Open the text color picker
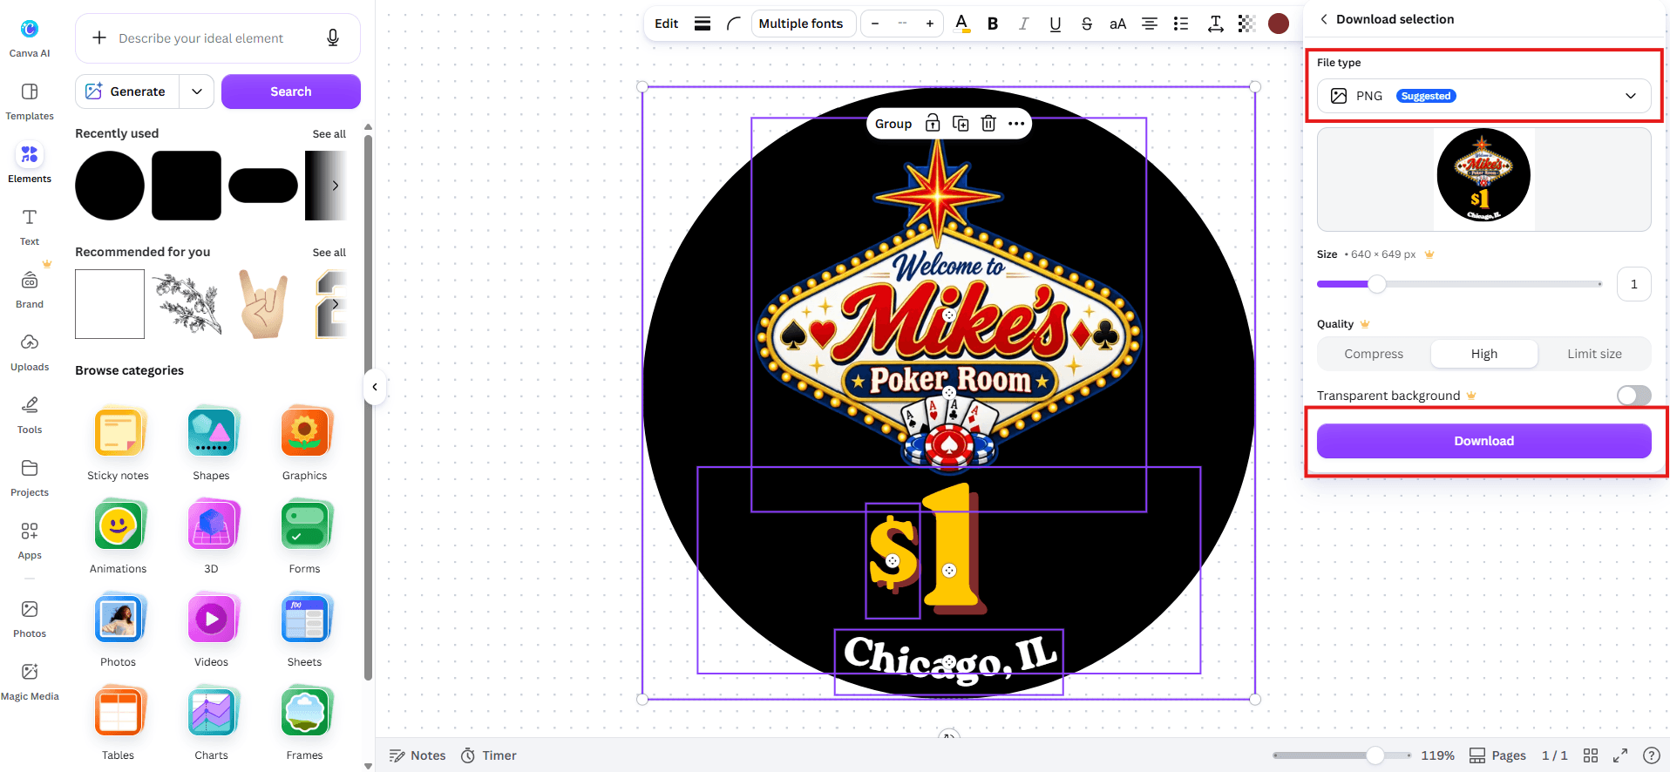Screen dimensions: 1670x772 961,24
